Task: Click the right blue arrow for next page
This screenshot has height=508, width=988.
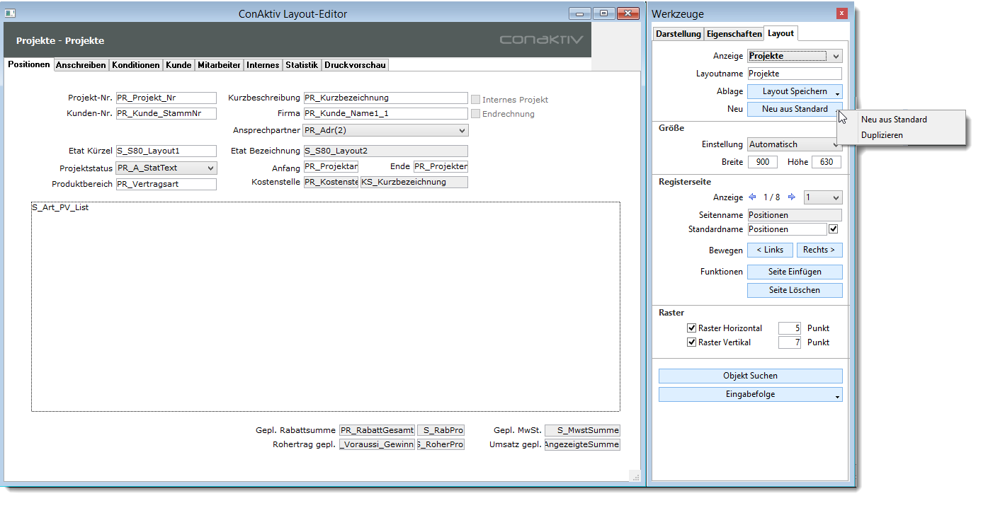Action: [792, 197]
